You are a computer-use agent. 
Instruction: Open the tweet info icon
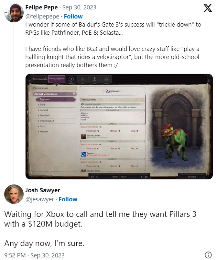[x=209, y=255]
